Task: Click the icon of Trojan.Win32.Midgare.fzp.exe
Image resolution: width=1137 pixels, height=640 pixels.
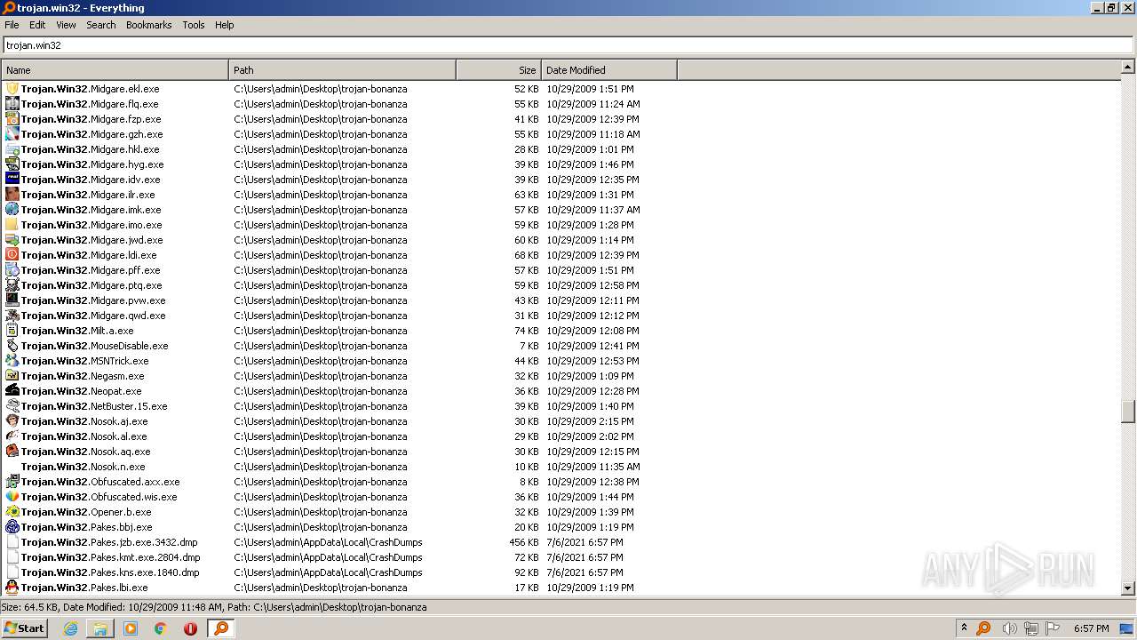Action: point(12,119)
